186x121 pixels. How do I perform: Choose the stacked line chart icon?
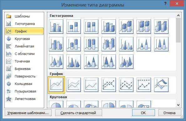pos(74,85)
